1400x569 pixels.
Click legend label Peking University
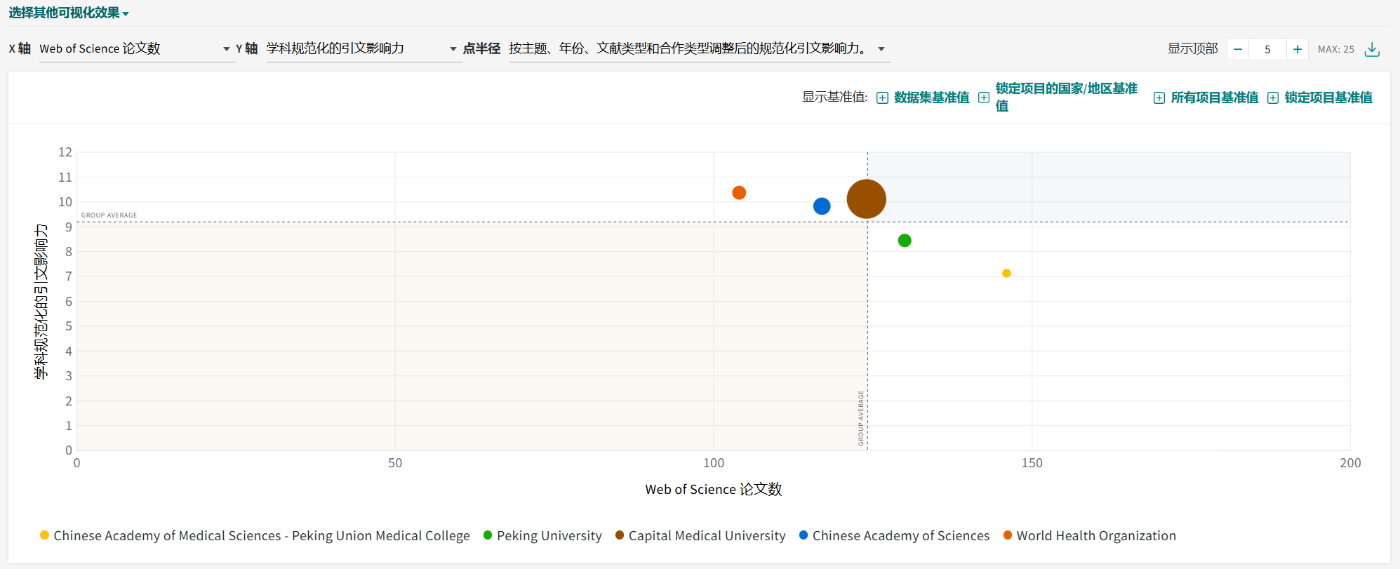[x=549, y=536]
